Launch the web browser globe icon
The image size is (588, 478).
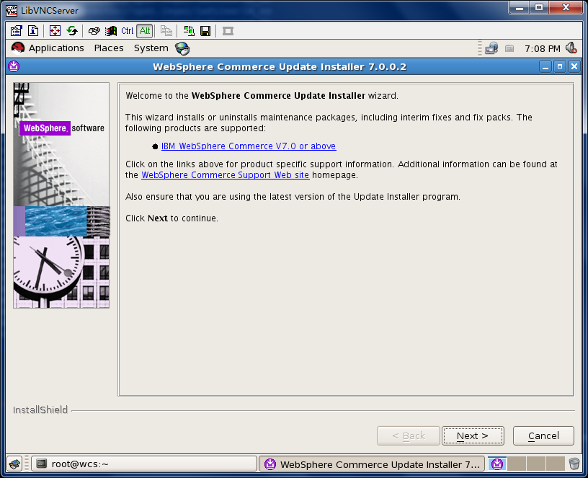(182, 48)
